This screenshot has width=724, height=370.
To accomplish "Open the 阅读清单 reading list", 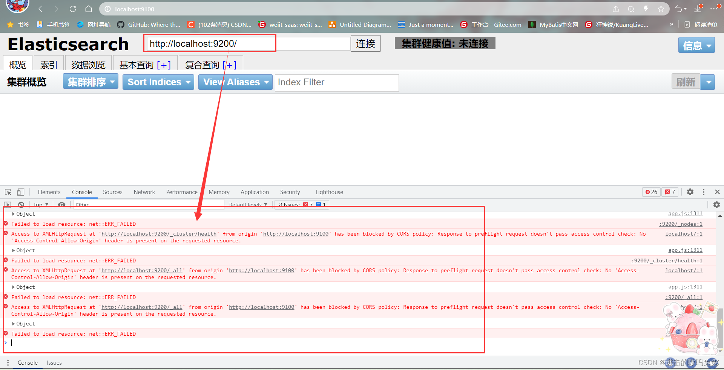I will point(701,25).
